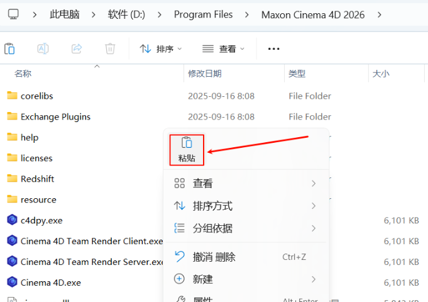Image resolution: width=428 pixels, height=302 pixels.
Task: Click the toolbar paste clipboard icon
Action: [x=10, y=48]
